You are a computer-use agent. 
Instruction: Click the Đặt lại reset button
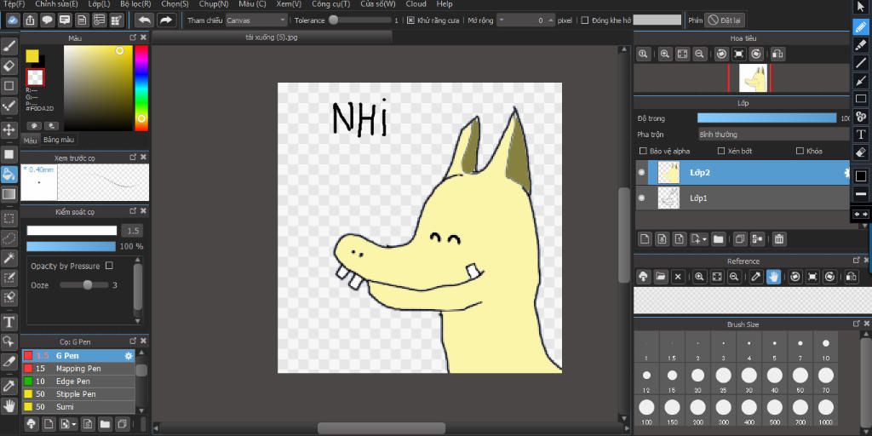(725, 20)
